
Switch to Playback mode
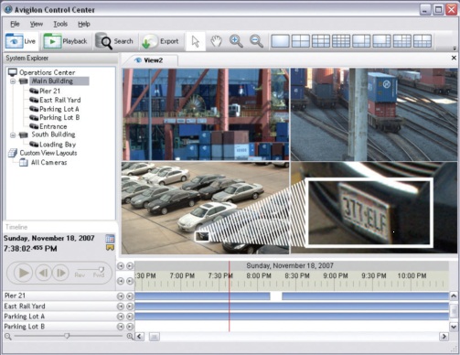66,41
